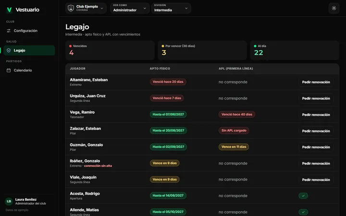This screenshot has height=216, width=346.
Task: Open Configuración in the sidebar
Action: click(29, 31)
